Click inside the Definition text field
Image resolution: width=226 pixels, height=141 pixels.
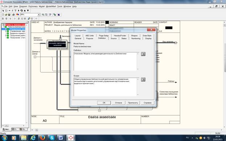click(x=105, y=61)
